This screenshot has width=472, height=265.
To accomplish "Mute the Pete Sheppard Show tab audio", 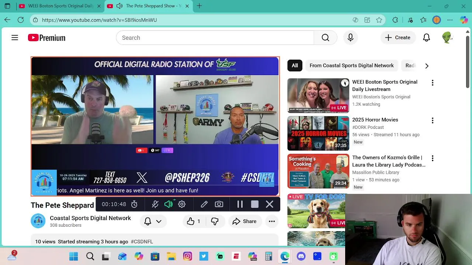I will tap(119, 6).
